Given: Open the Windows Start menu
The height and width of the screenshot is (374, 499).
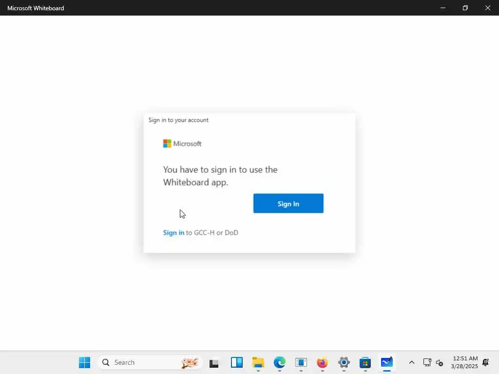Looking at the screenshot, I should click(x=84, y=362).
